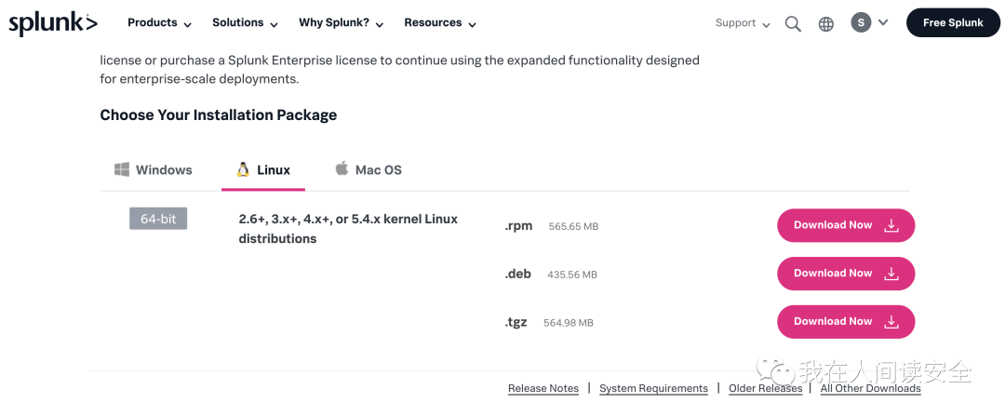
Task: Click the 64-bit architecture badge
Action: click(x=158, y=219)
